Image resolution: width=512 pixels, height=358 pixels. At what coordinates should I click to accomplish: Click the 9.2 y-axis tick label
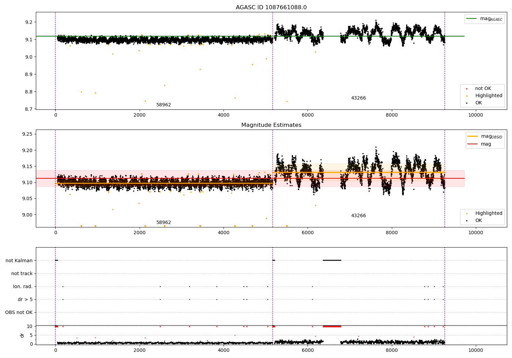29,22
